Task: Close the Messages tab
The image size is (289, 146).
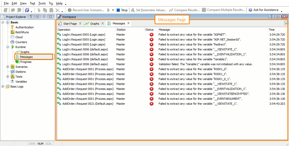Action: pyautogui.click(x=129, y=23)
